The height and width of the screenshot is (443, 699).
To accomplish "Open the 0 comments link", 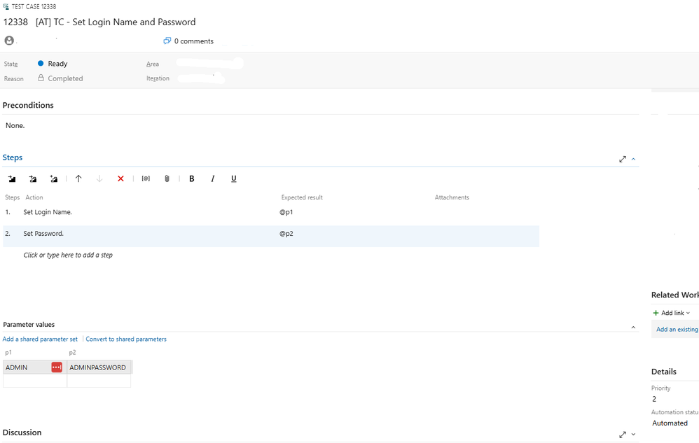I will [x=194, y=41].
